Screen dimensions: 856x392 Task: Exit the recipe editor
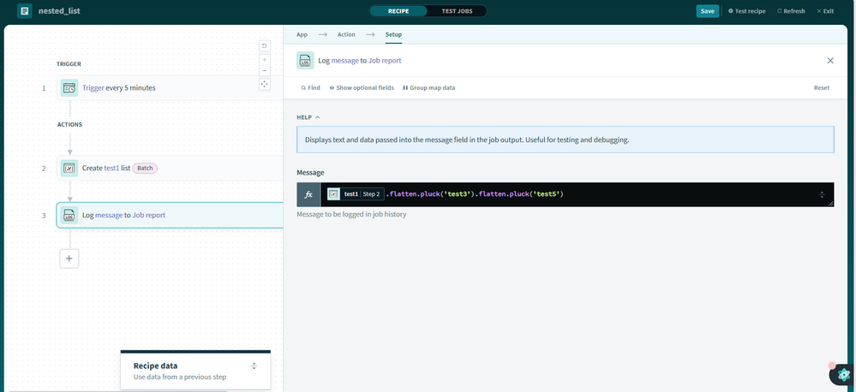[x=825, y=11]
